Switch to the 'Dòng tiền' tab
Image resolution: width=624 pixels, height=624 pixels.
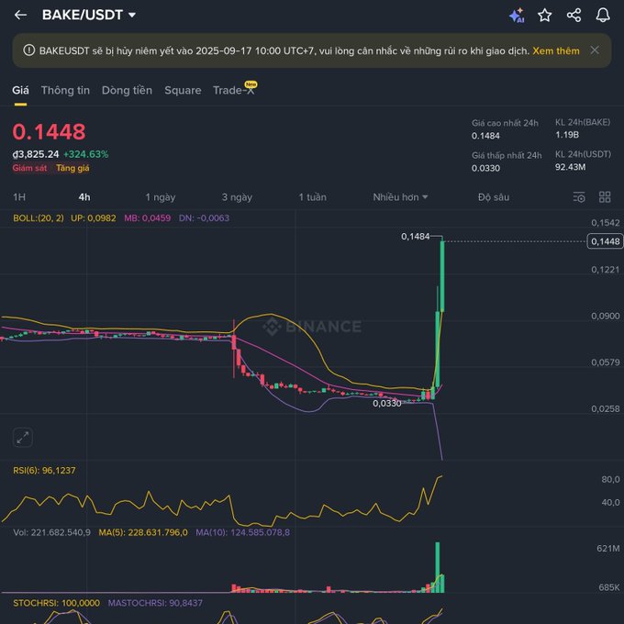coord(127,90)
